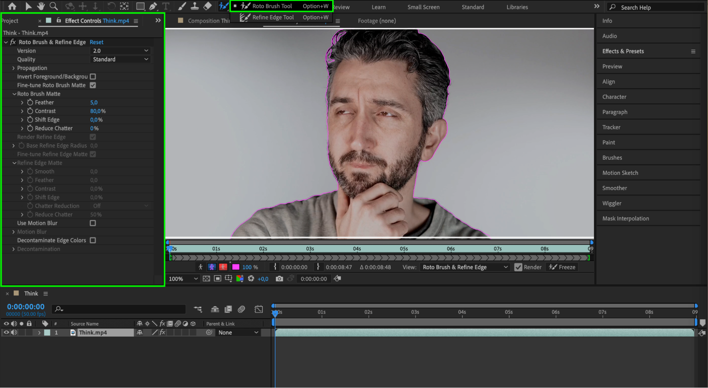Viewport: 708px width, 388px height.
Task: Enable Decontaminate Edge Colors checkbox
Action: 93,240
